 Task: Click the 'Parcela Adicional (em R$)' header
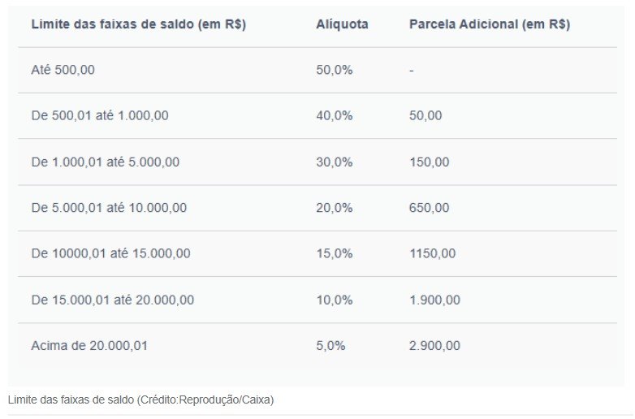pyautogui.click(x=490, y=24)
